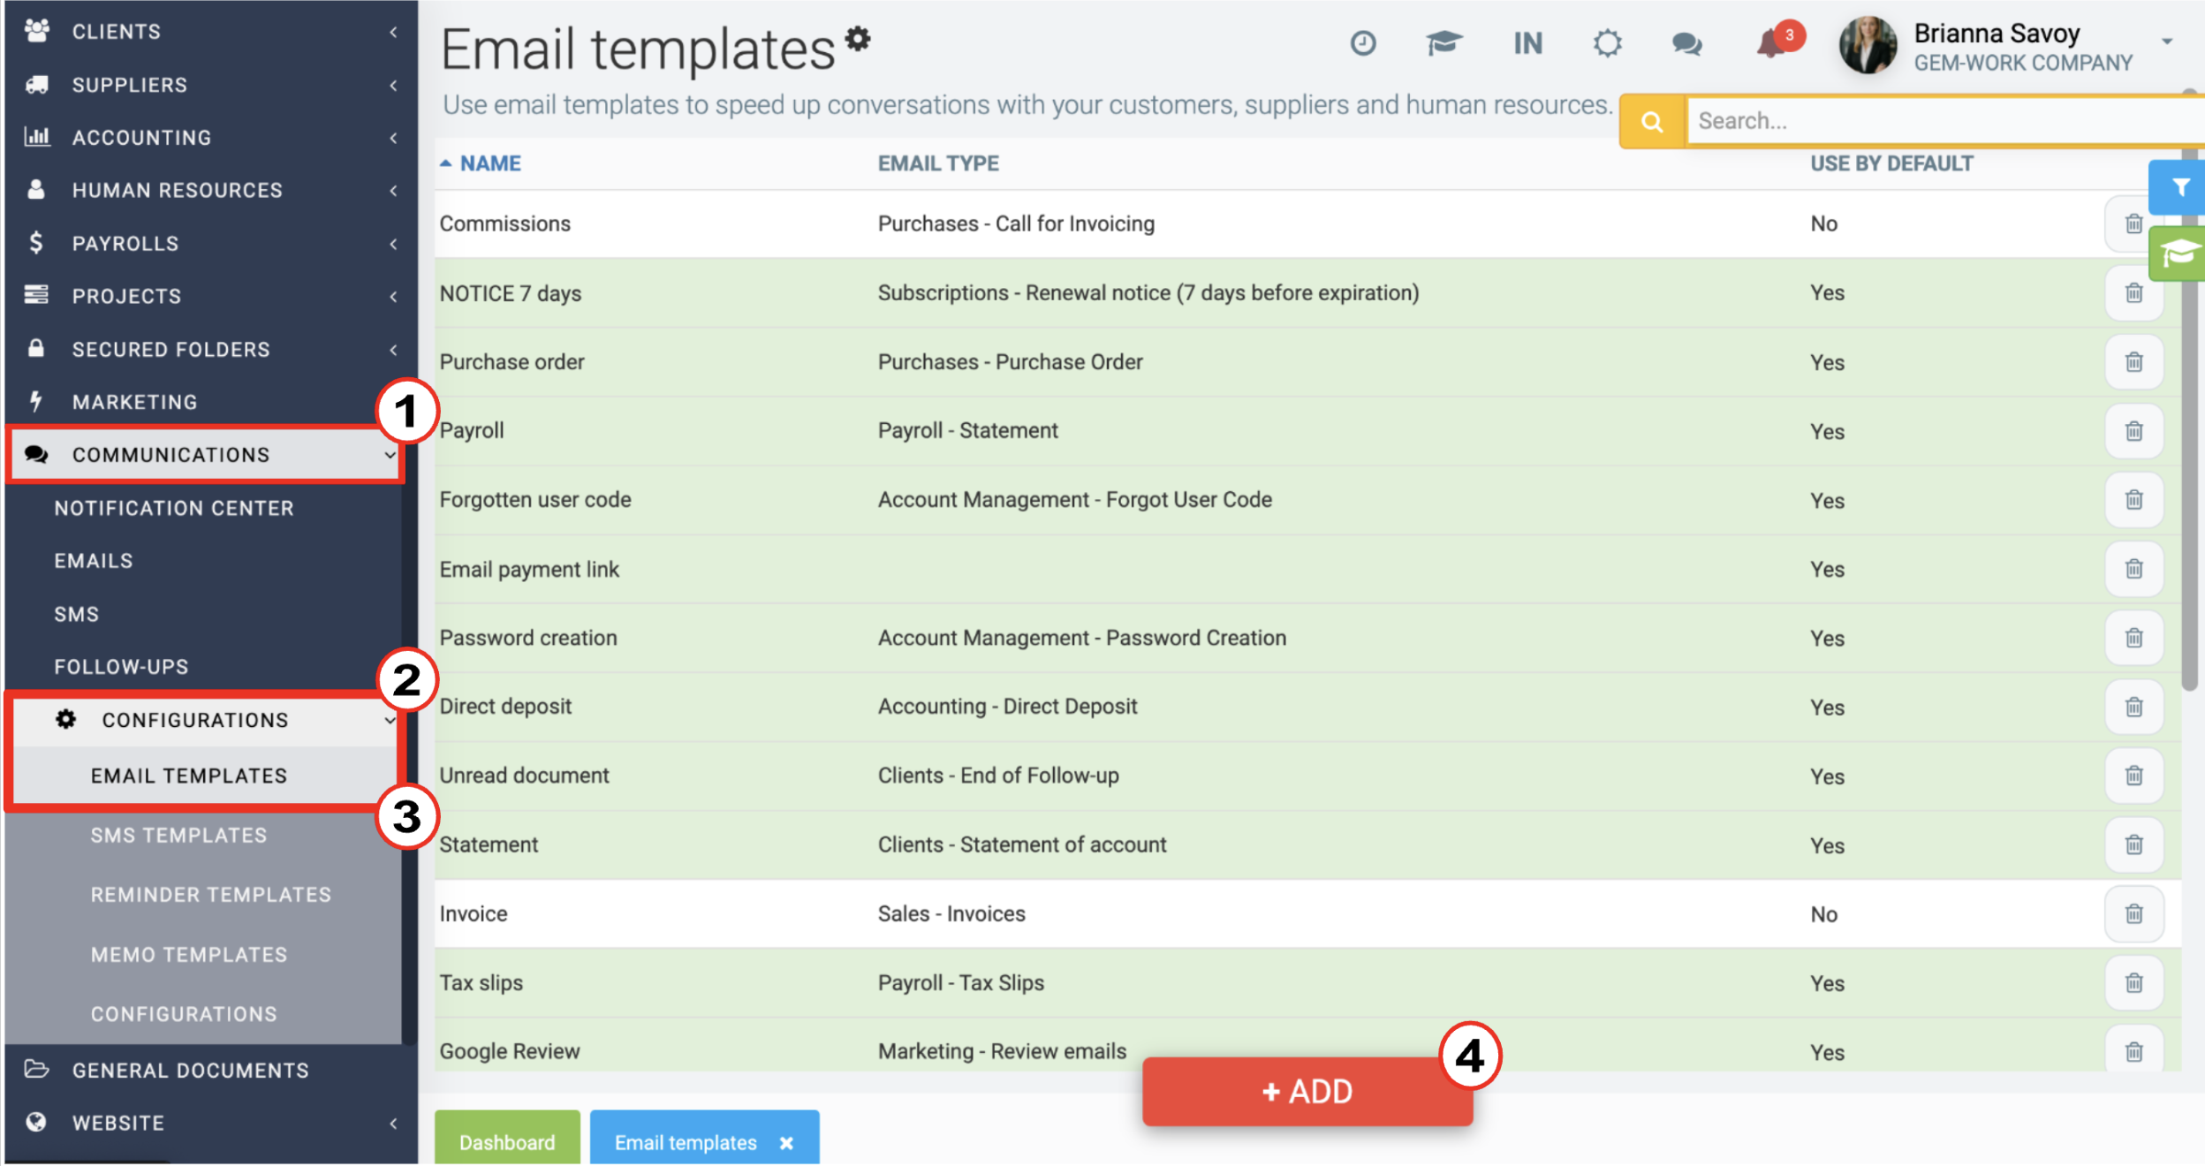
Task: Delete the Invoice template with trash icon
Action: (x=2133, y=913)
